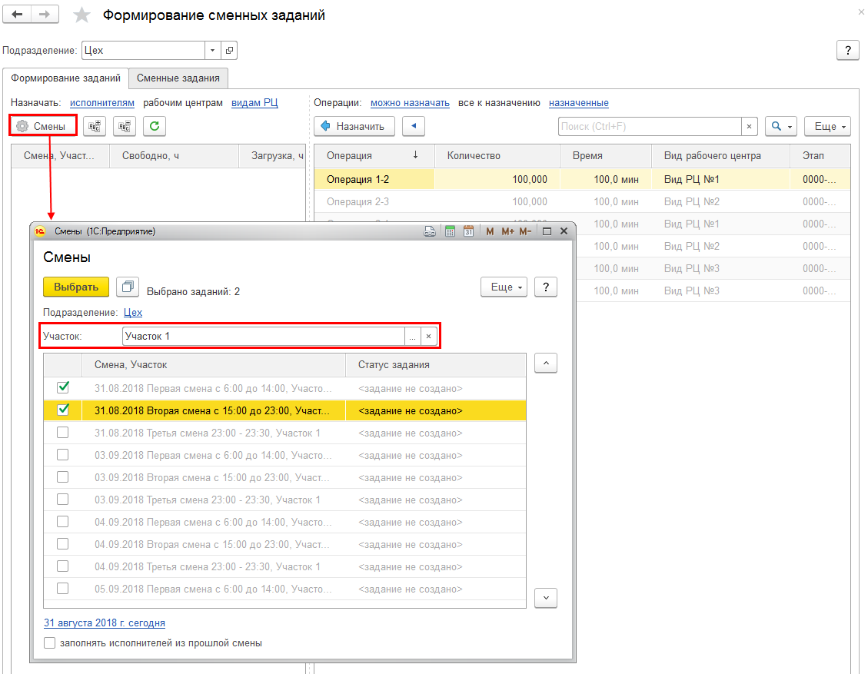Open the magnifier search dropdown
868x674 pixels.
pyautogui.click(x=781, y=126)
